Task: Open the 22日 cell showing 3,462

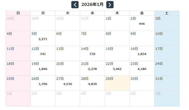Action: click(x=117, y=68)
